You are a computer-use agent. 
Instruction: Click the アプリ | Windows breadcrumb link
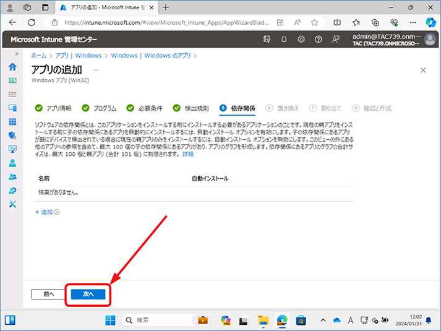[x=79, y=56]
